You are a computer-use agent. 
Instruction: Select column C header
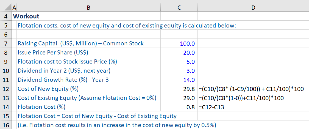click(x=179, y=8)
